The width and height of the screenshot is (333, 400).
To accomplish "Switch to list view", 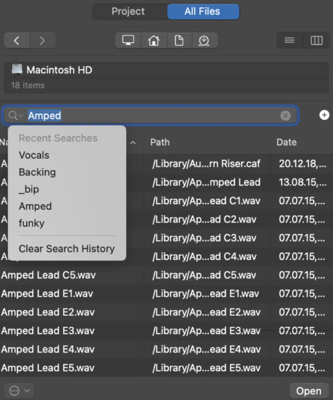I will coord(290,40).
